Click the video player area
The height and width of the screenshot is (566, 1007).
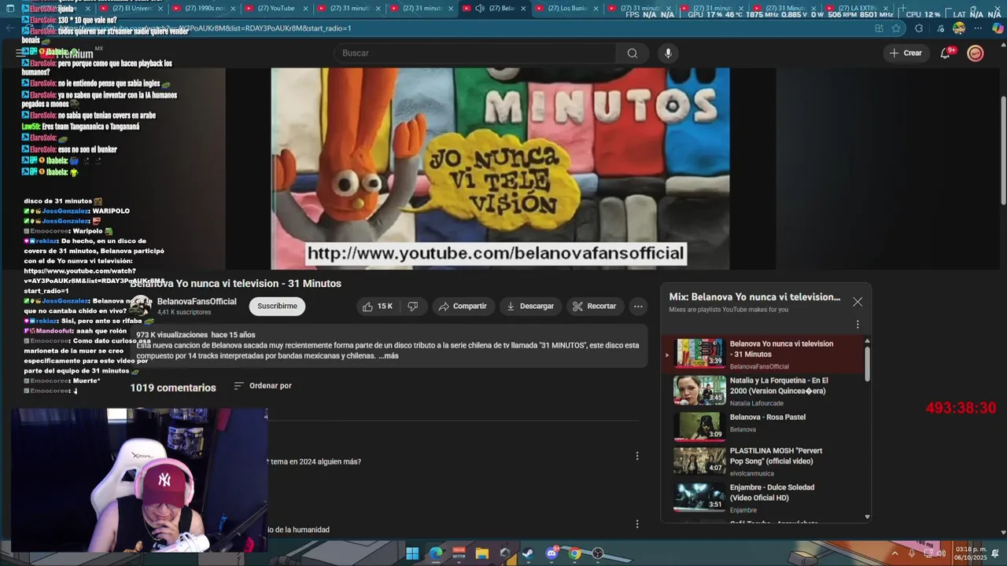(x=500, y=168)
